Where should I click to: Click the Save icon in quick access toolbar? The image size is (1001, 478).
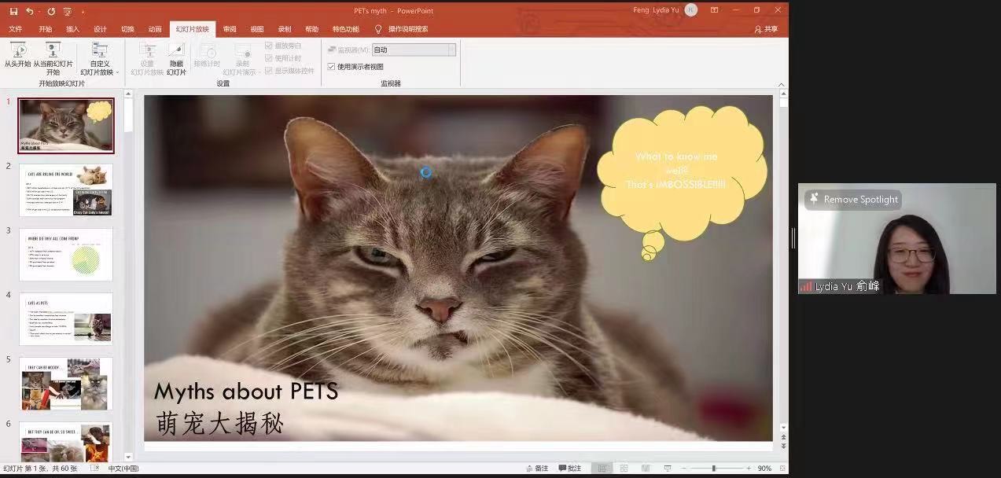(x=13, y=11)
